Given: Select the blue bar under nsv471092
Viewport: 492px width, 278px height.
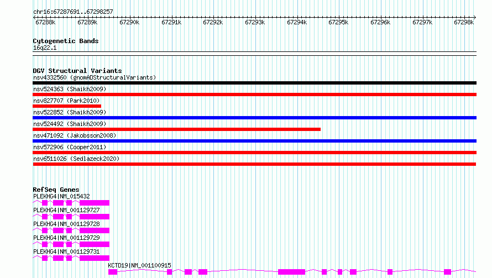Looking at the screenshot, I should tap(254, 141).
